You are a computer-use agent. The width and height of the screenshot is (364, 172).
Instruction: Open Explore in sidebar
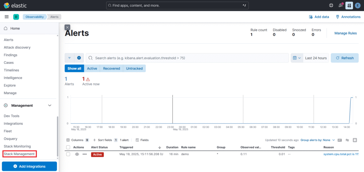tap(10, 85)
